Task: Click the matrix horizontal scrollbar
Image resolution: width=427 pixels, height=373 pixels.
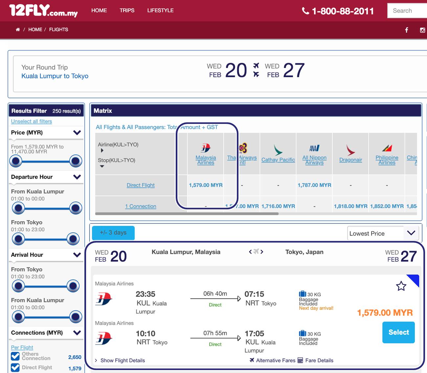Action: click(x=187, y=214)
